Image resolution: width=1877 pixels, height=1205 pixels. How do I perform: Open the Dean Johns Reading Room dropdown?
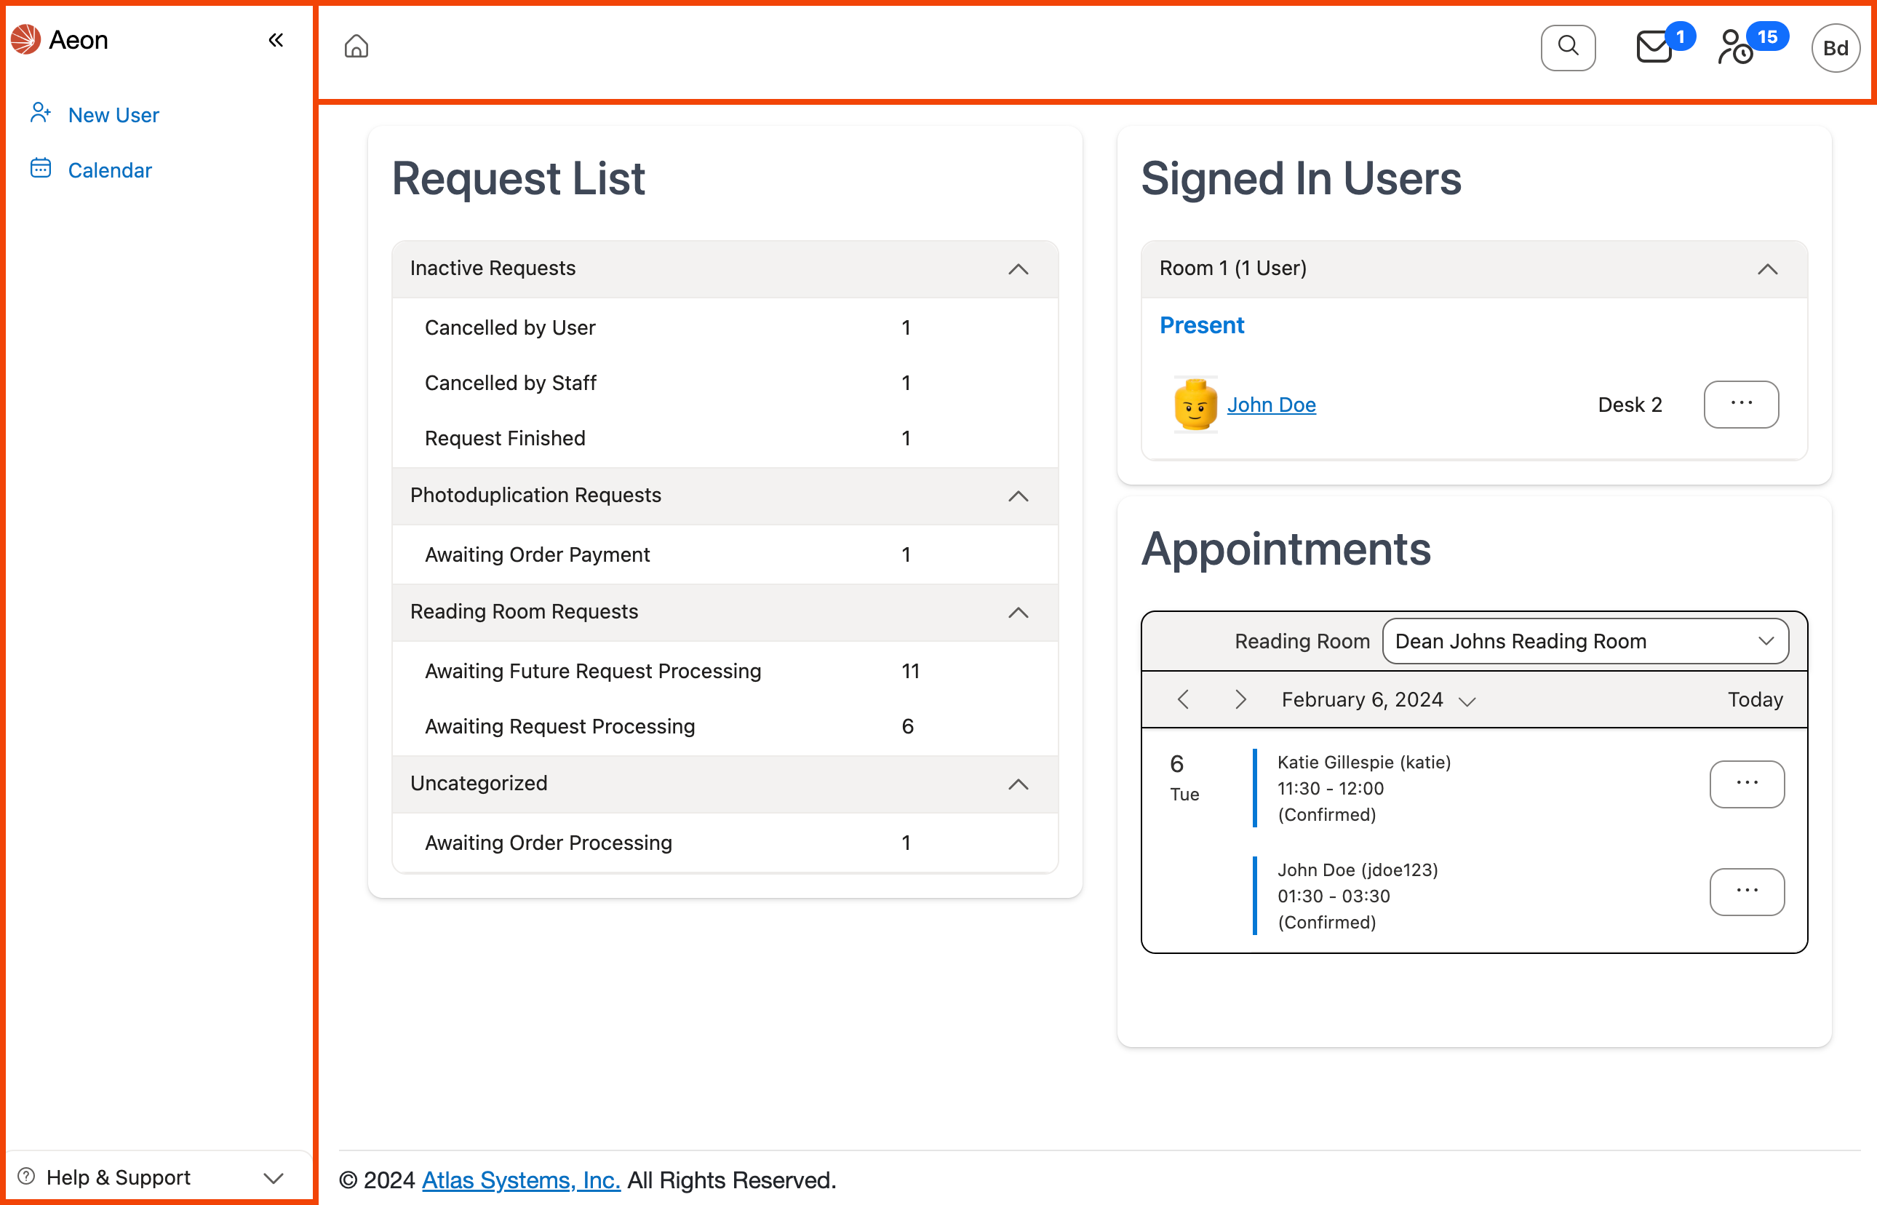tap(1585, 641)
